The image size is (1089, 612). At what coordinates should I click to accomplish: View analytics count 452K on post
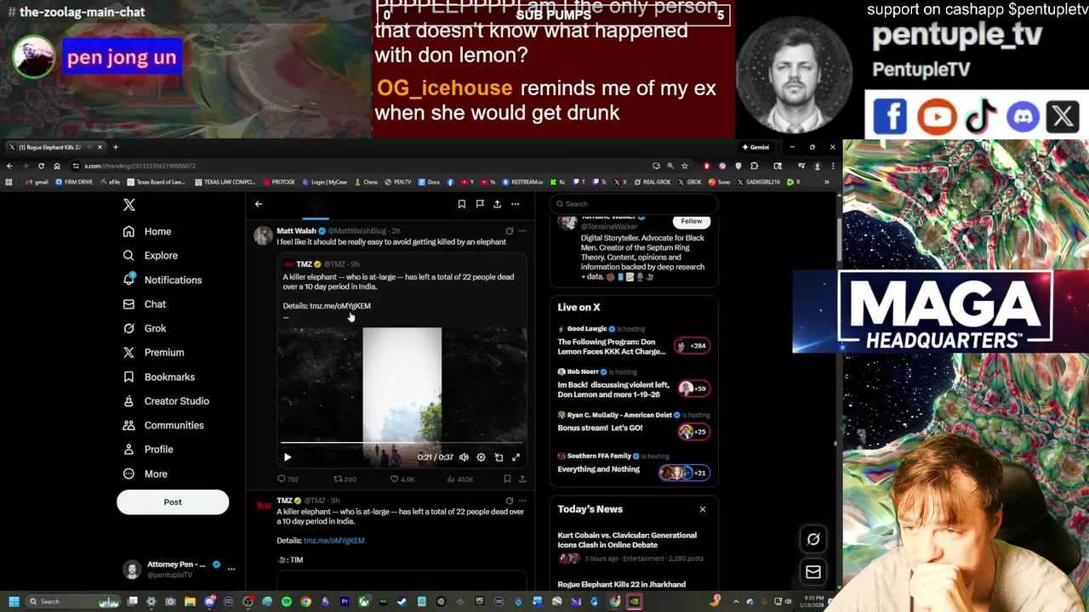[x=460, y=479]
